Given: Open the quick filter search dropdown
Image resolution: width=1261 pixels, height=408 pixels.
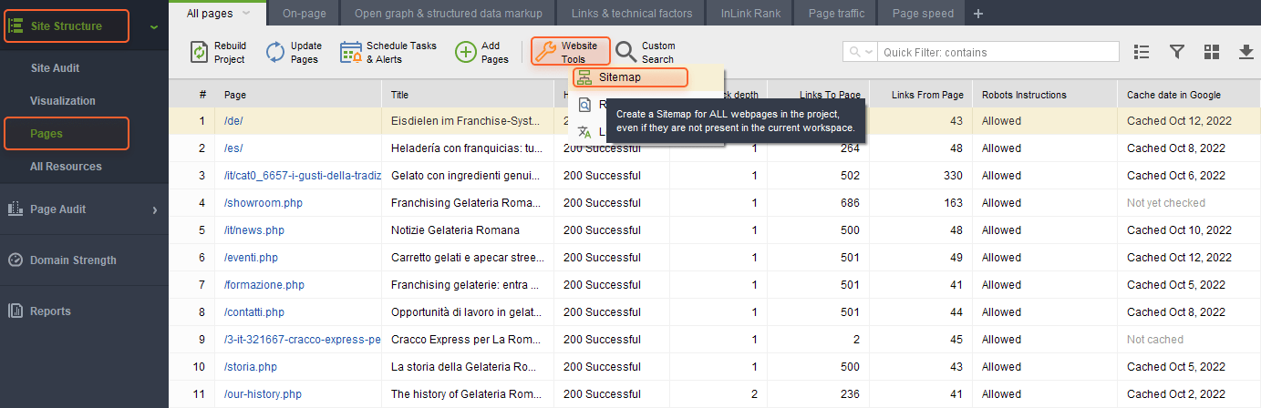Looking at the screenshot, I should [861, 52].
